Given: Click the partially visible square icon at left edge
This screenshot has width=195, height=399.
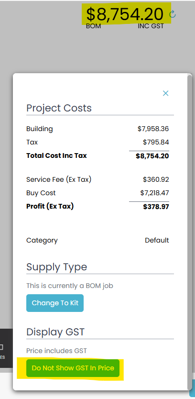Looking at the screenshot, I should [x=1, y=347].
